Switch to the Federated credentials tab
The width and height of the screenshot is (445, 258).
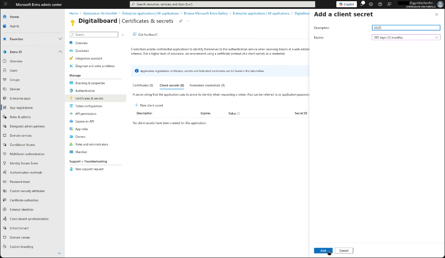[207, 85]
